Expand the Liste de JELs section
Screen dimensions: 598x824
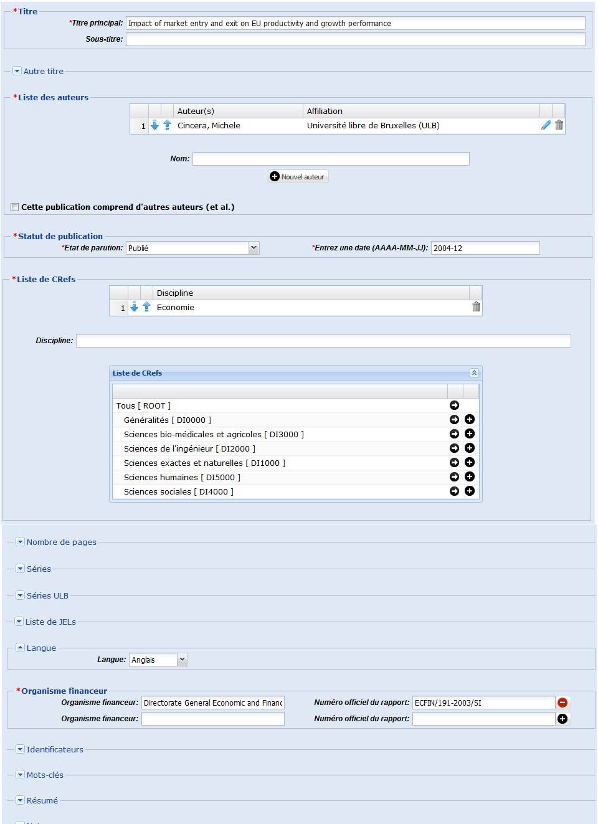19,622
